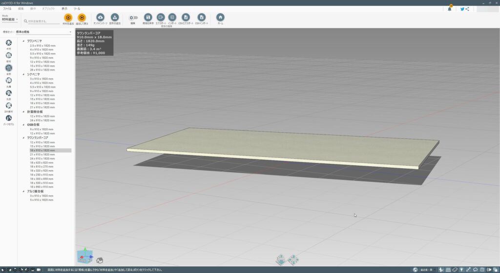This screenshot has height=273, width=500.
Task: Select 24 x 910 x 1820 mm under 針葉樹合板
Action: [43, 120]
